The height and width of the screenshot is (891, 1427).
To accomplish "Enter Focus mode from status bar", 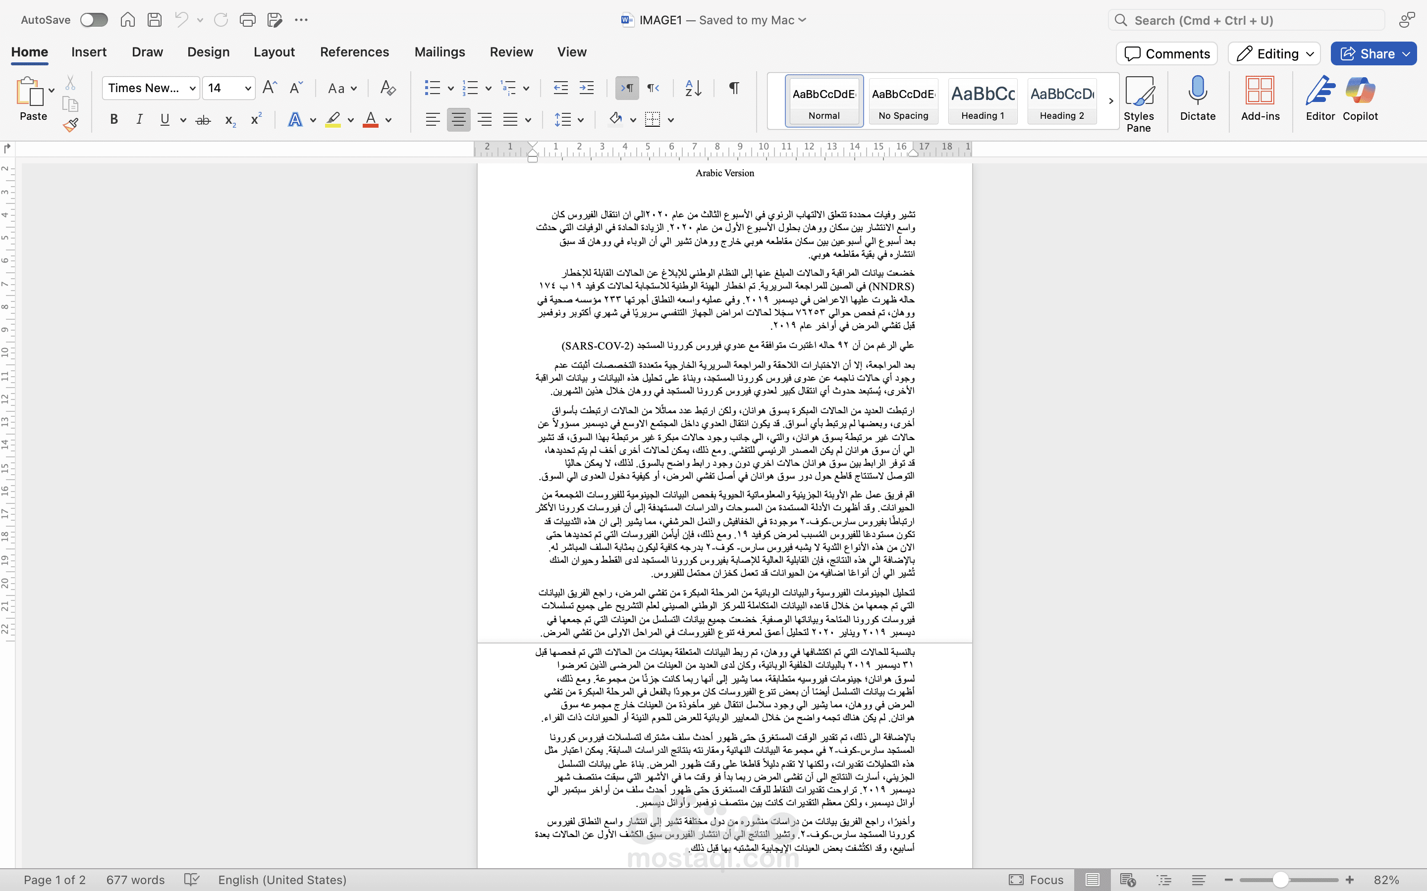I will pos(1036,880).
